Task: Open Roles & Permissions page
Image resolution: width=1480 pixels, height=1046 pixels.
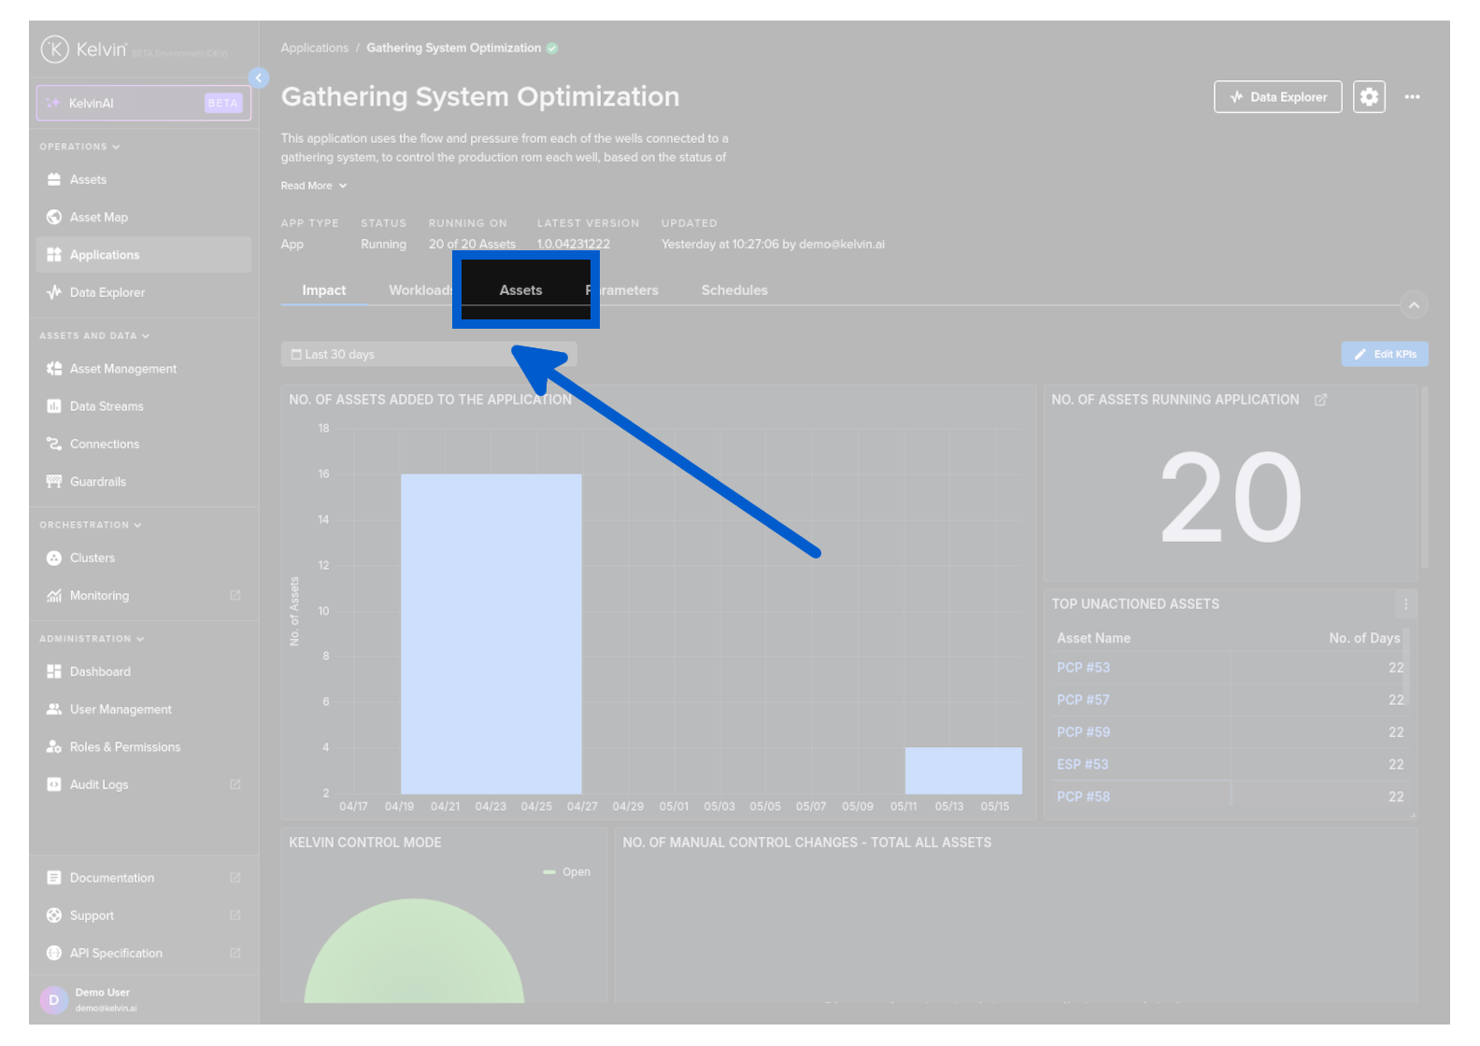Action: pos(124,747)
